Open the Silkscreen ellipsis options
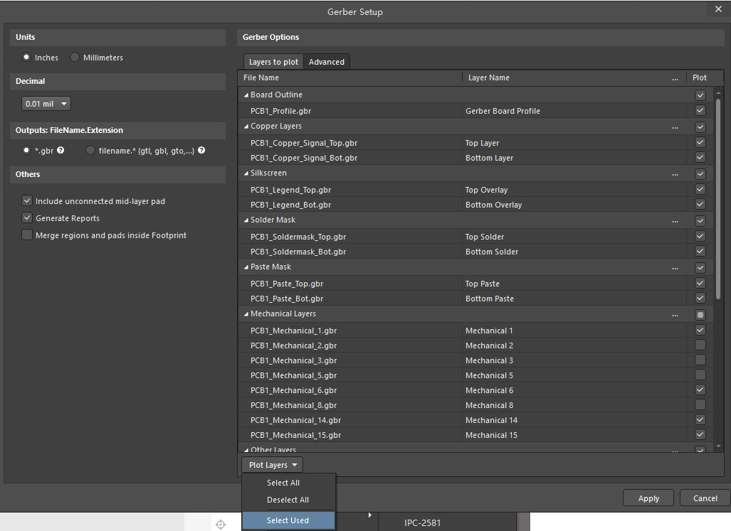 point(675,173)
